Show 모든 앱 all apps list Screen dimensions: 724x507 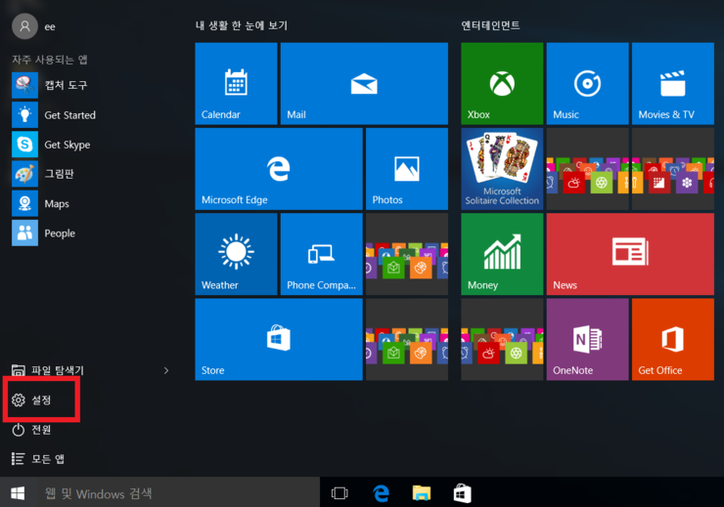click(38, 458)
